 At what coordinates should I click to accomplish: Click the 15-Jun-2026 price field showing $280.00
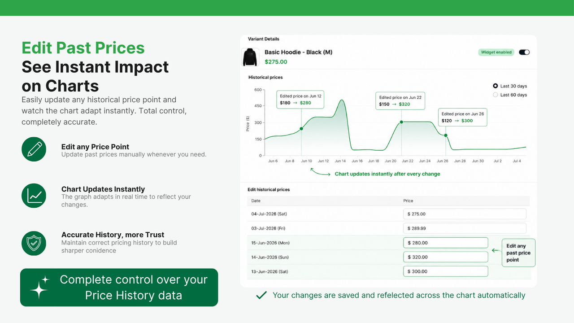(445, 243)
